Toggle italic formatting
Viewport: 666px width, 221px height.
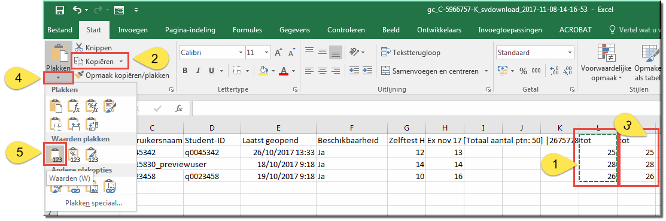(x=198, y=71)
